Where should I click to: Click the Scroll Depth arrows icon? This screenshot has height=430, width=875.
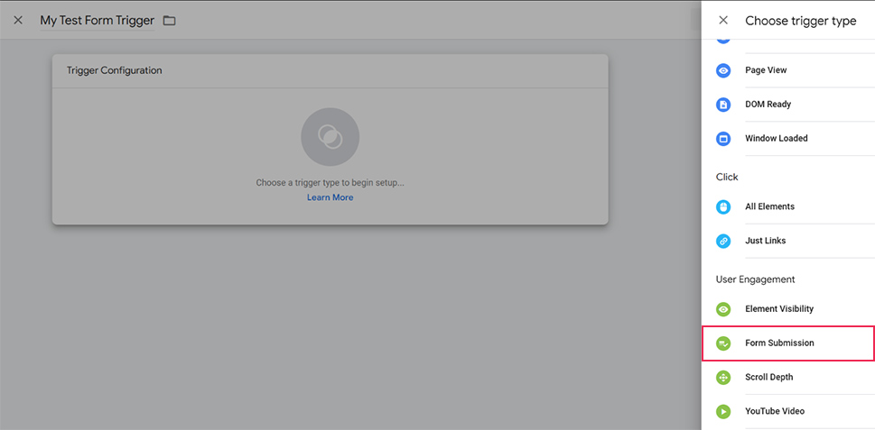pyautogui.click(x=723, y=378)
